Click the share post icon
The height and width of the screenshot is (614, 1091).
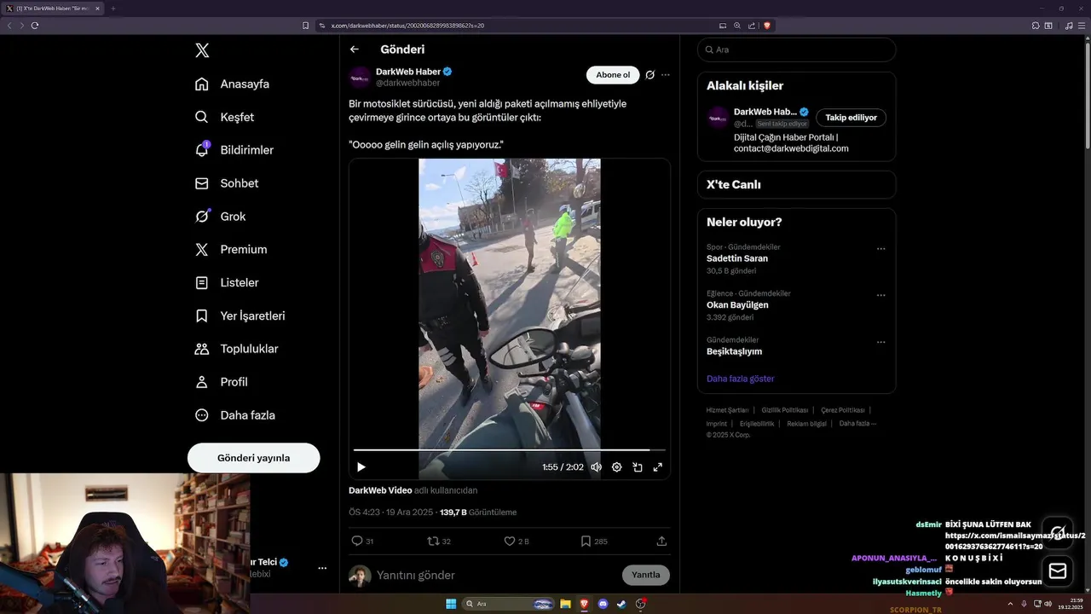click(x=661, y=542)
